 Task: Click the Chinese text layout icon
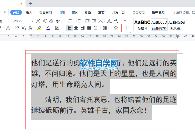[x=101, y=21]
